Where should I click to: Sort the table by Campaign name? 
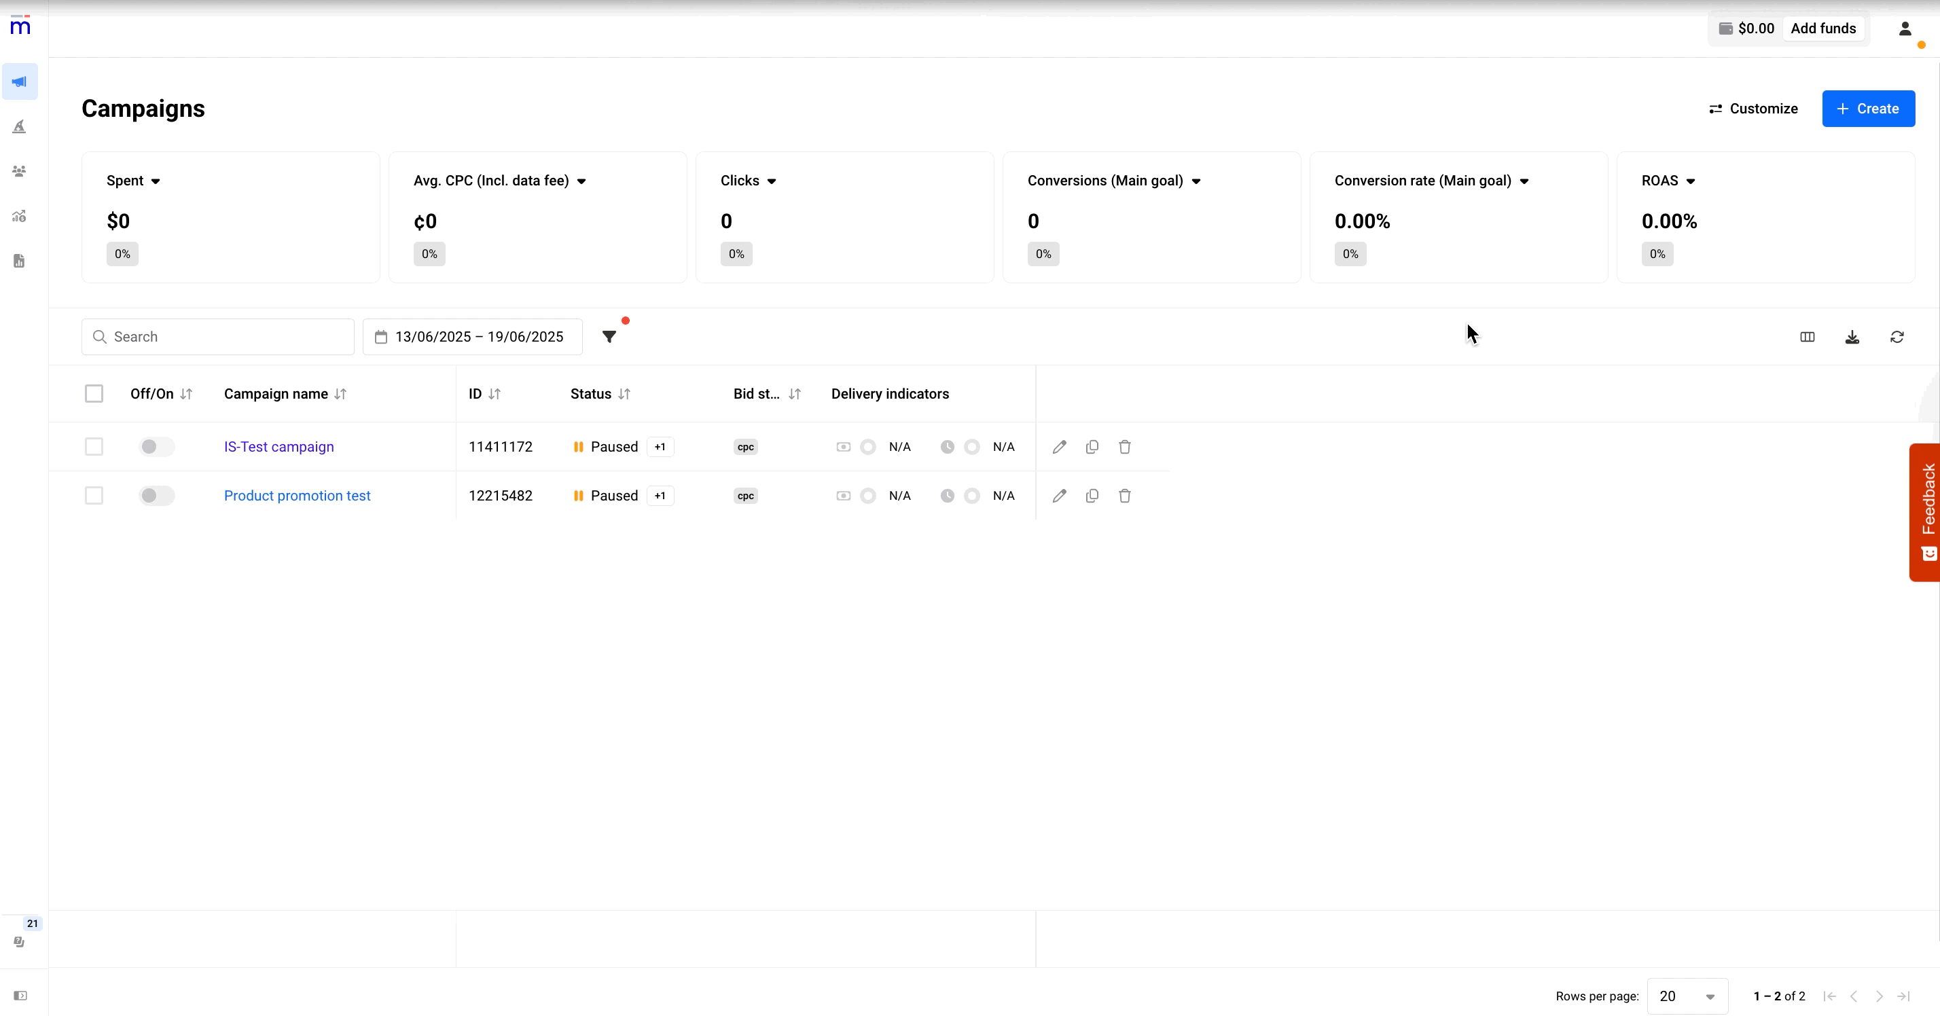point(340,394)
